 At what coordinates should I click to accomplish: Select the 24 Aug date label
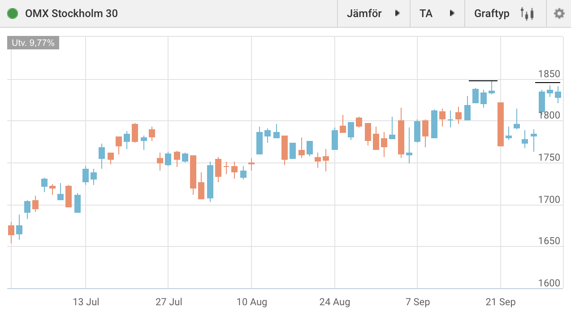[x=334, y=302]
